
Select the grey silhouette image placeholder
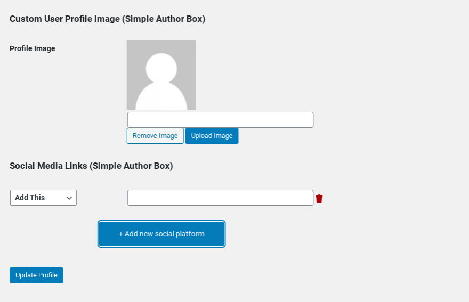(161, 75)
